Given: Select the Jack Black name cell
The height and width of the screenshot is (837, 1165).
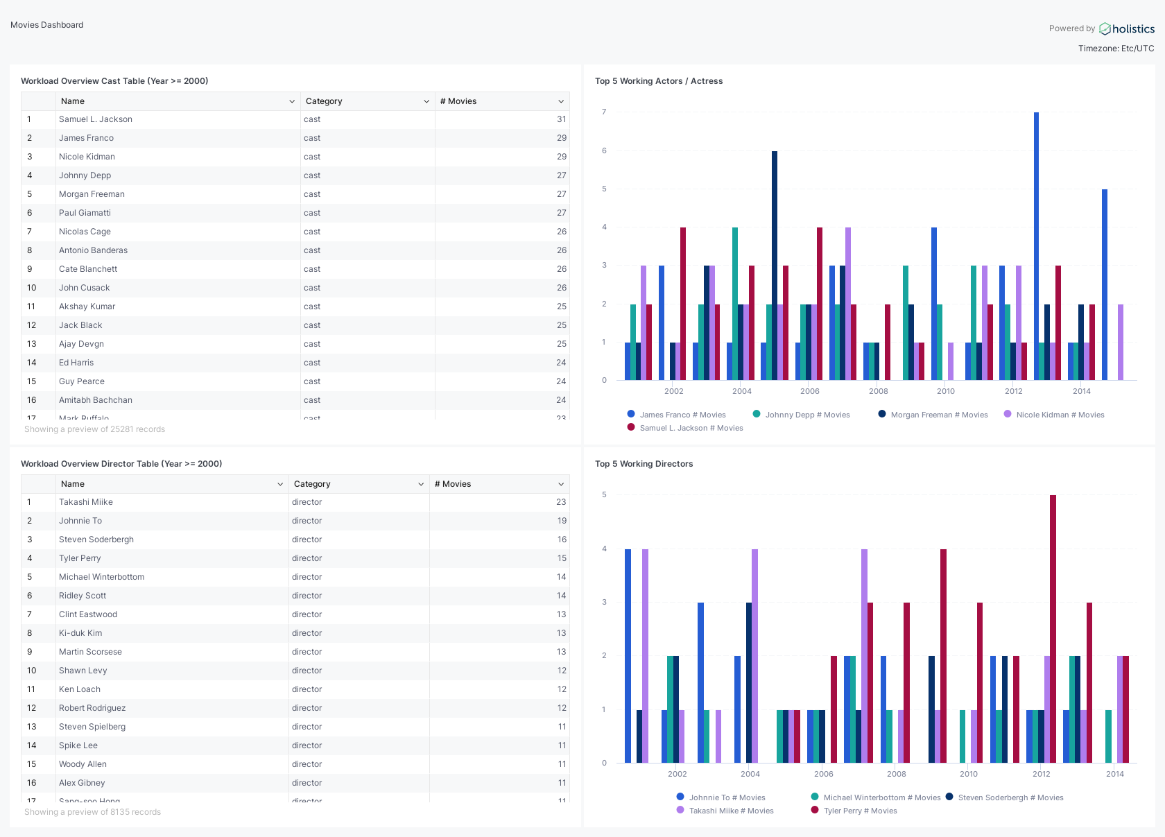Looking at the screenshot, I should coord(178,325).
